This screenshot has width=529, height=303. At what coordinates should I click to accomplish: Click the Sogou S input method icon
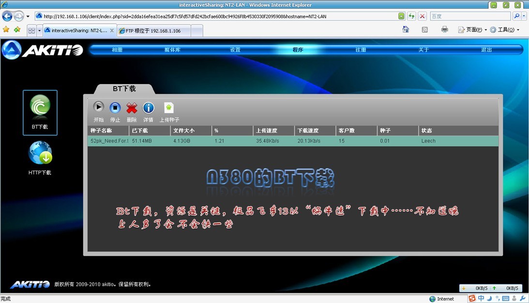[x=472, y=298]
